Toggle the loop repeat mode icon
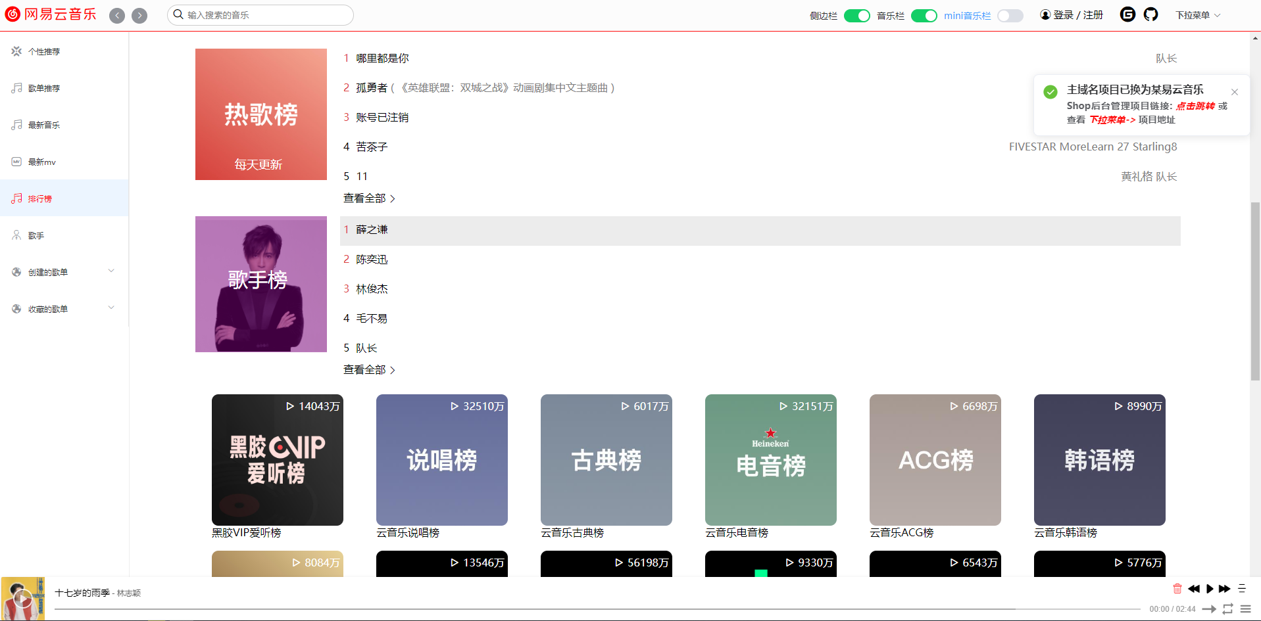Viewport: 1261px width, 621px height. pyautogui.click(x=1227, y=609)
